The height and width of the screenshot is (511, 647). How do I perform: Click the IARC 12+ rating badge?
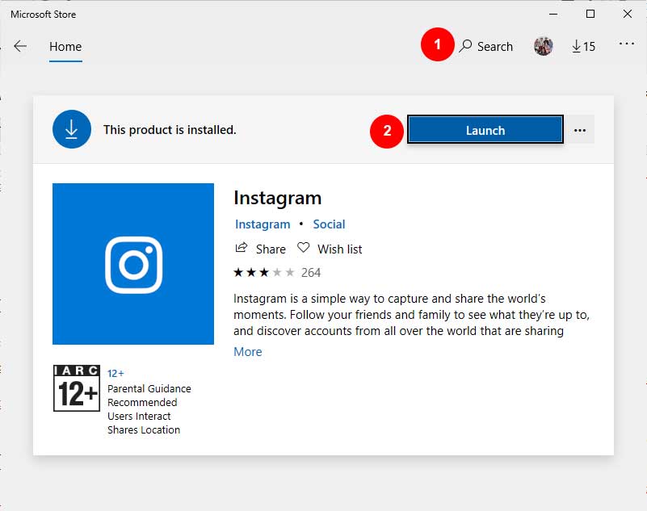click(x=77, y=388)
